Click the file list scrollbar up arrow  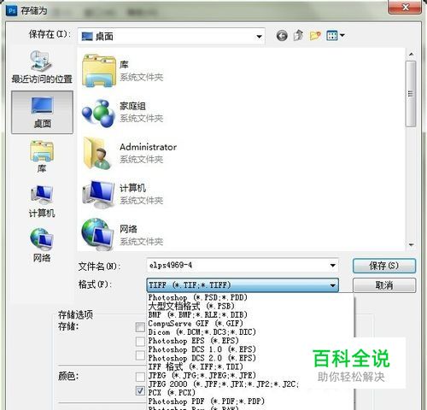[x=411, y=54]
